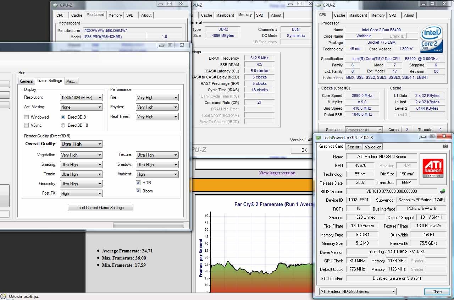454x300 pixels.
Task: Save the BIOS using the green chip icon
Action: click(x=443, y=191)
